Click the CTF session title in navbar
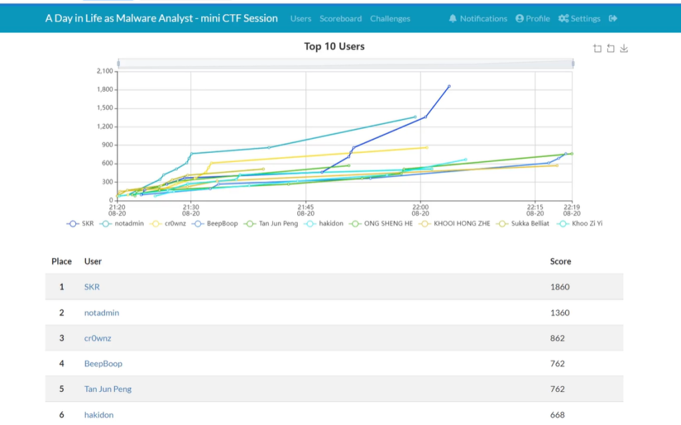The height and width of the screenshot is (425, 681). click(162, 19)
